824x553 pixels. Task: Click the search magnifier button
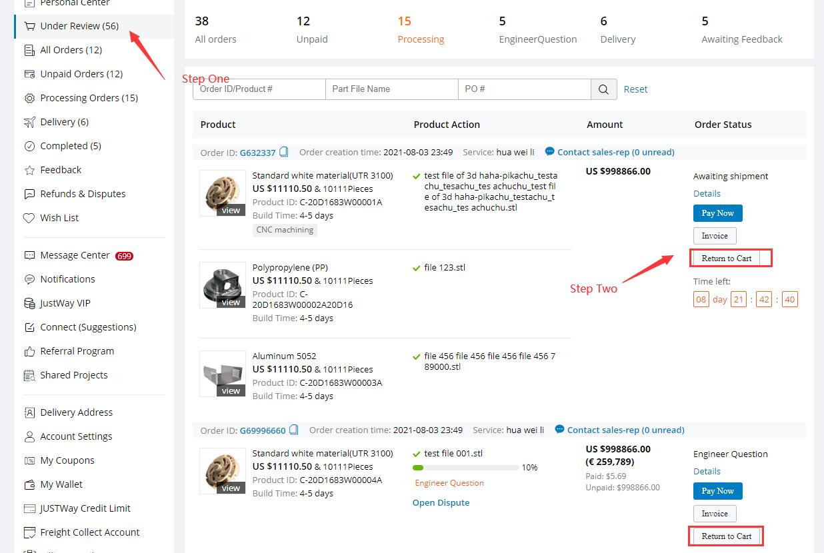click(x=603, y=89)
